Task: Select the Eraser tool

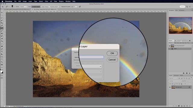Action: [x=2, y=39]
